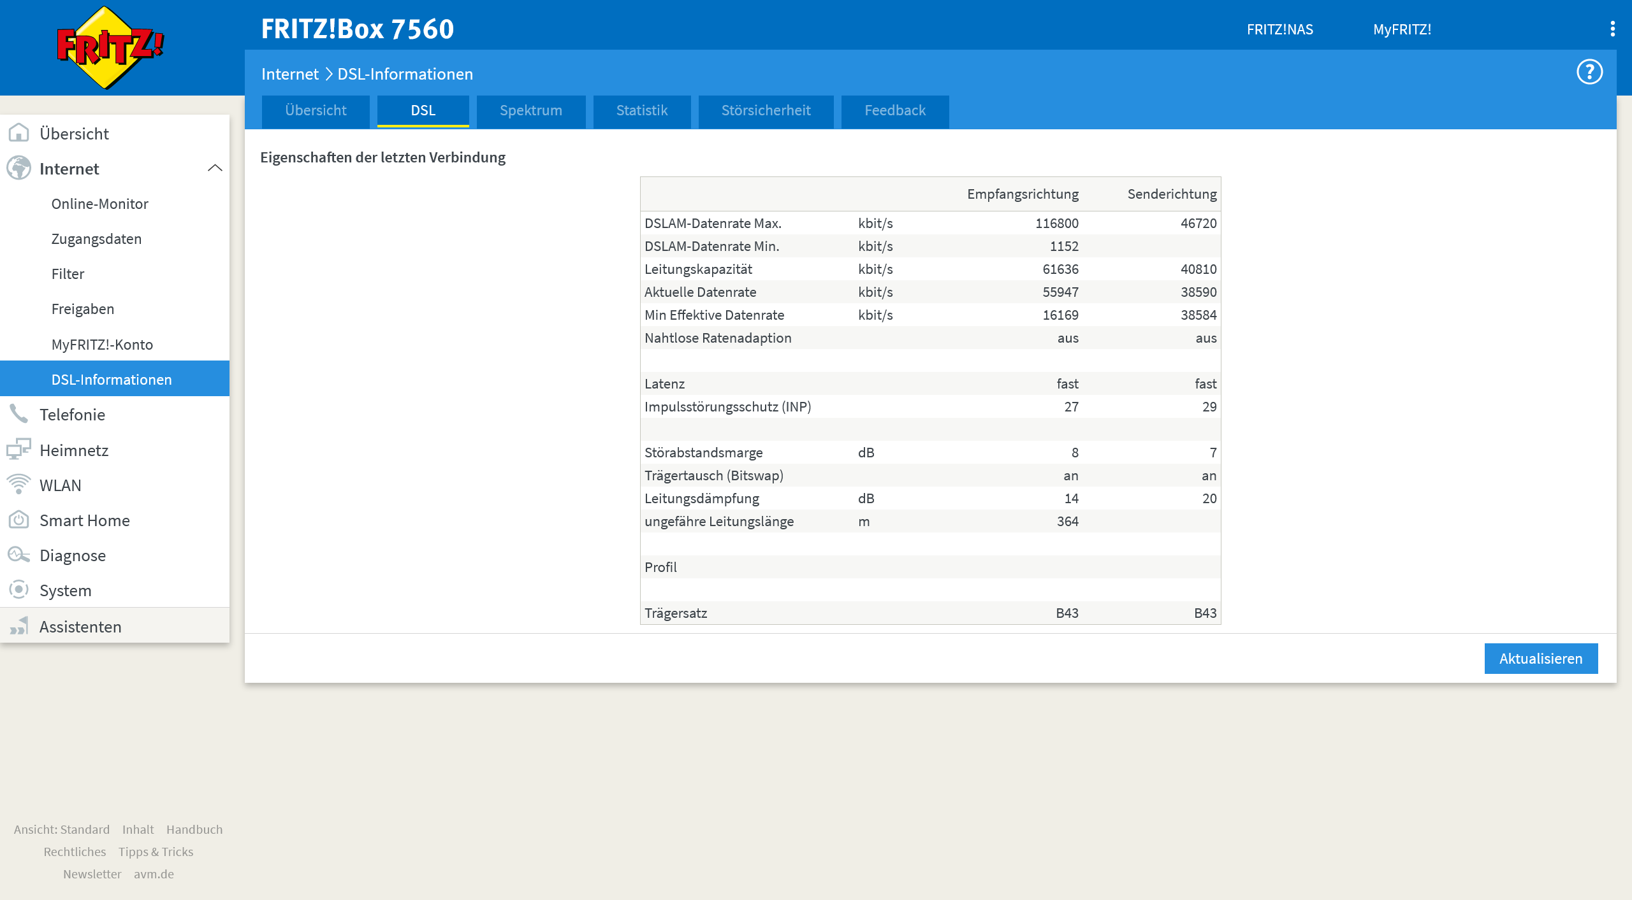The height and width of the screenshot is (900, 1632).
Task: Expand the Assistenten sidebar entry
Action: [80, 626]
